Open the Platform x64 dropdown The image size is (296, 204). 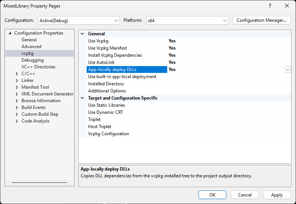click(x=187, y=21)
